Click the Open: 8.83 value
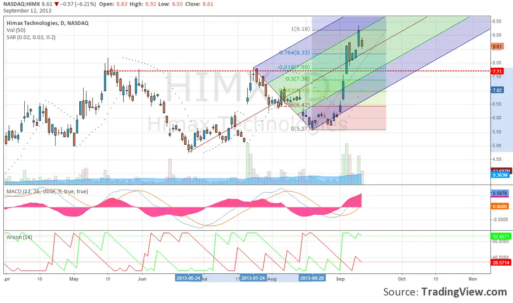This screenshot has width=513, height=303. tap(113, 4)
